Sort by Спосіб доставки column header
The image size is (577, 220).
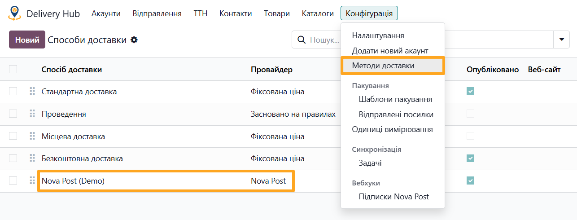click(x=72, y=70)
